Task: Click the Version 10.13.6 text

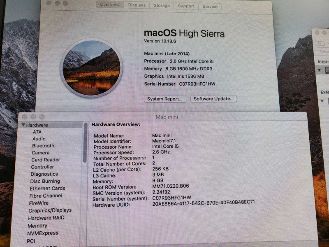Action: tap(160, 41)
